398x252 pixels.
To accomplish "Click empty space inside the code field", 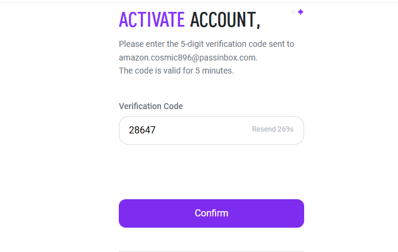I will [x=202, y=130].
